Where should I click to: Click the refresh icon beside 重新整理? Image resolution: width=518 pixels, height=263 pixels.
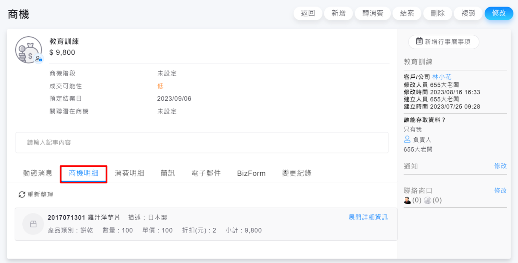click(22, 194)
